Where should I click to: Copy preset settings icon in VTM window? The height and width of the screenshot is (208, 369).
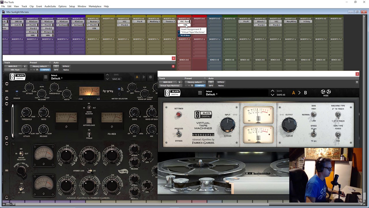tap(192, 86)
